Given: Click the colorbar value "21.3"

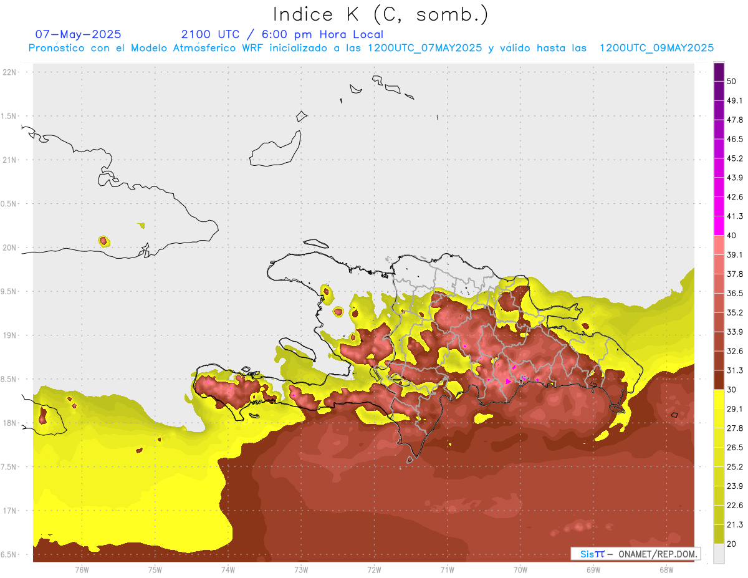Looking at the screenshot, I should tap(735, 525).
